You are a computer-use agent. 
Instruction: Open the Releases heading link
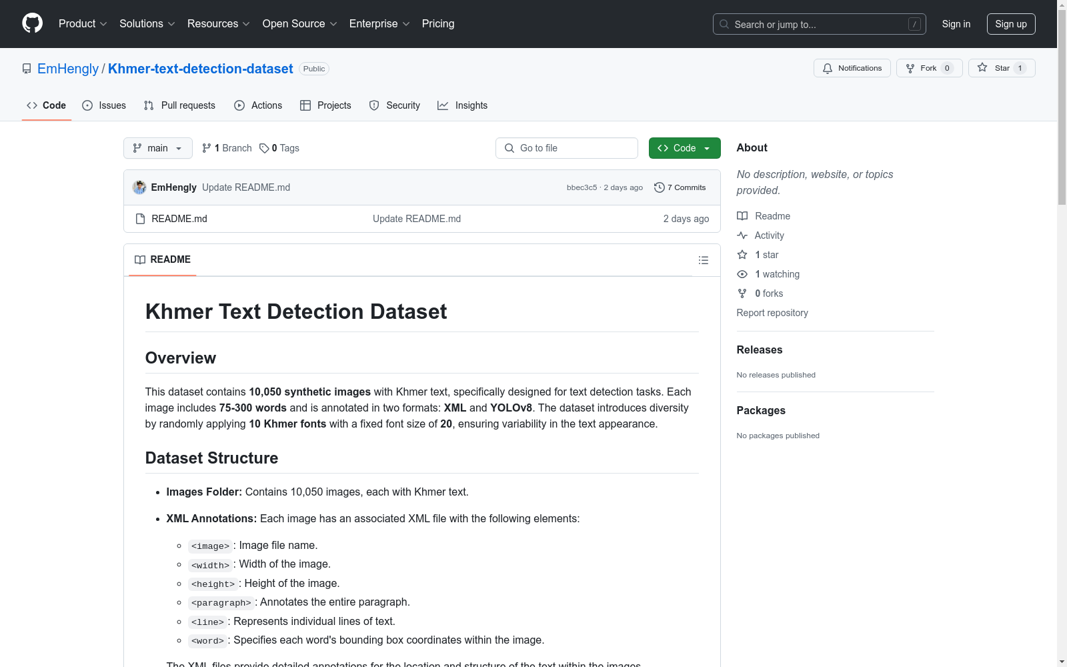pyautogui.click(x=760, y=350)
